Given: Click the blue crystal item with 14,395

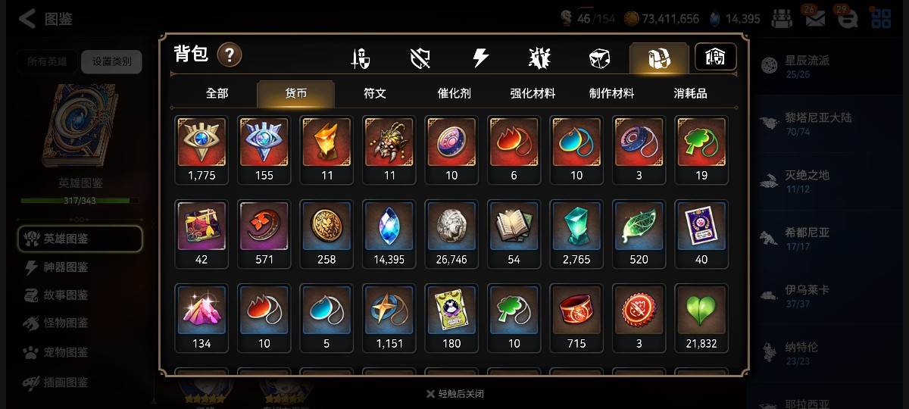Looking at the screenshot, I should click(x=389, y=234).
